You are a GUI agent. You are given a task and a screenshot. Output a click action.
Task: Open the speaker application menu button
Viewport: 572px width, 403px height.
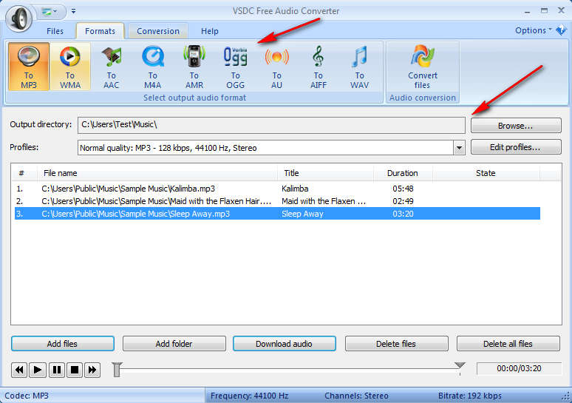19,18
